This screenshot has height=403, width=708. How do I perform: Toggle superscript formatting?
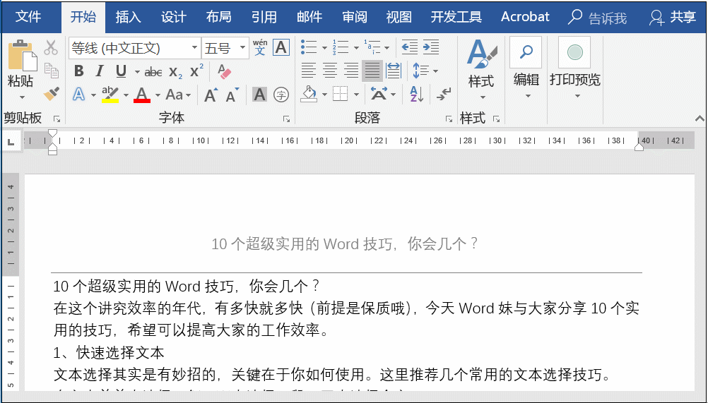[197, 71]
